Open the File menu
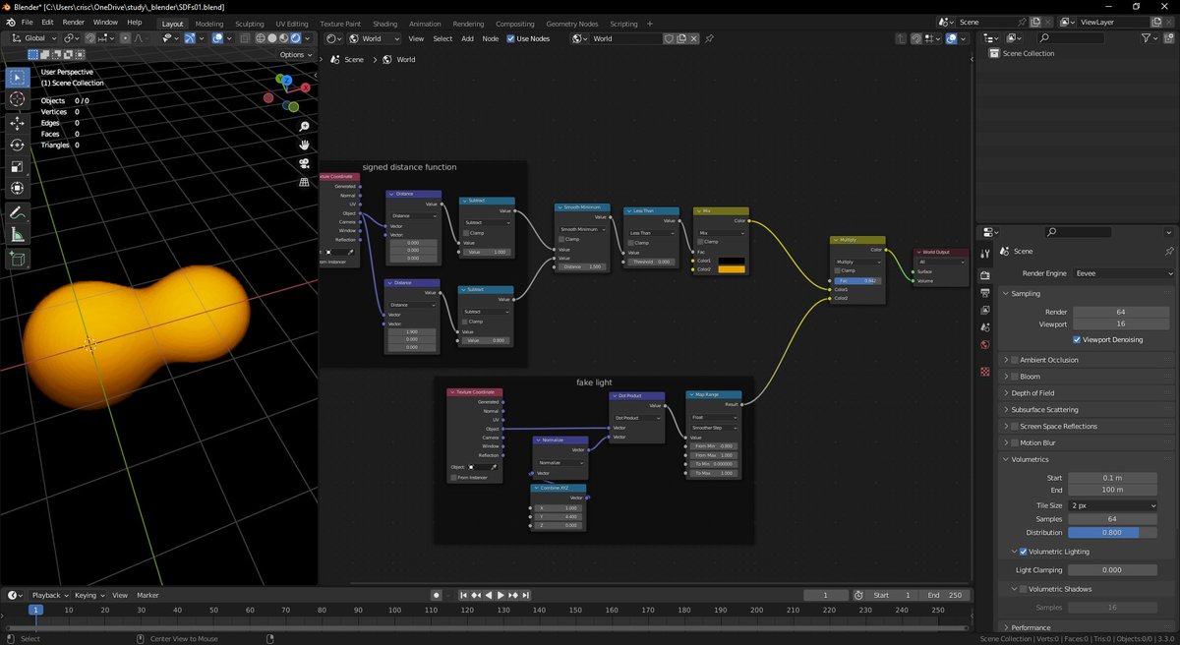 click(27, 22)
